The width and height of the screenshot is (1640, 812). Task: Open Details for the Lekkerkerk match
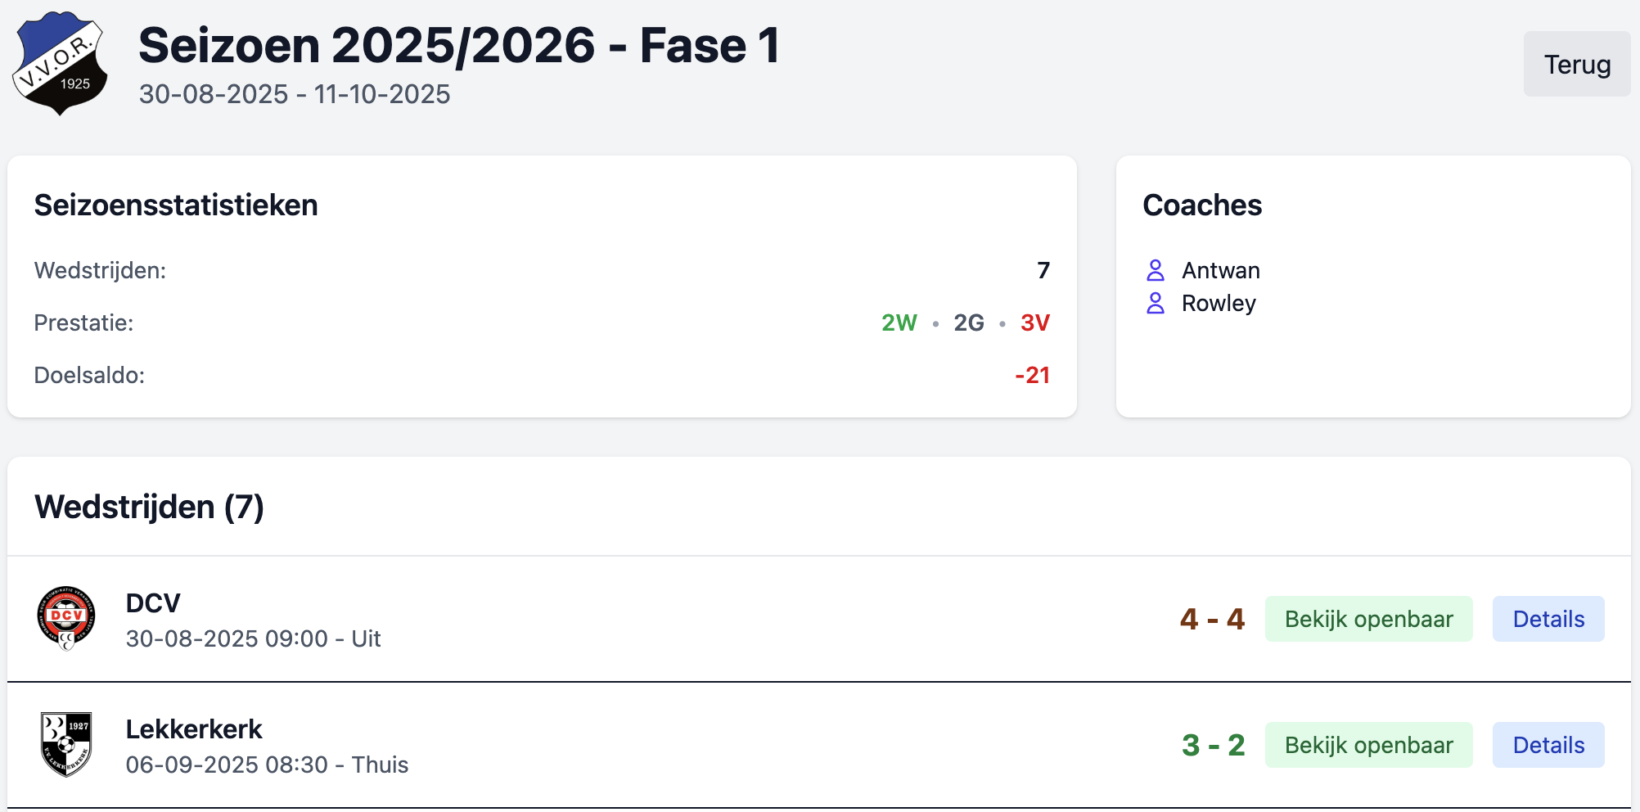tap(1548, 745)
